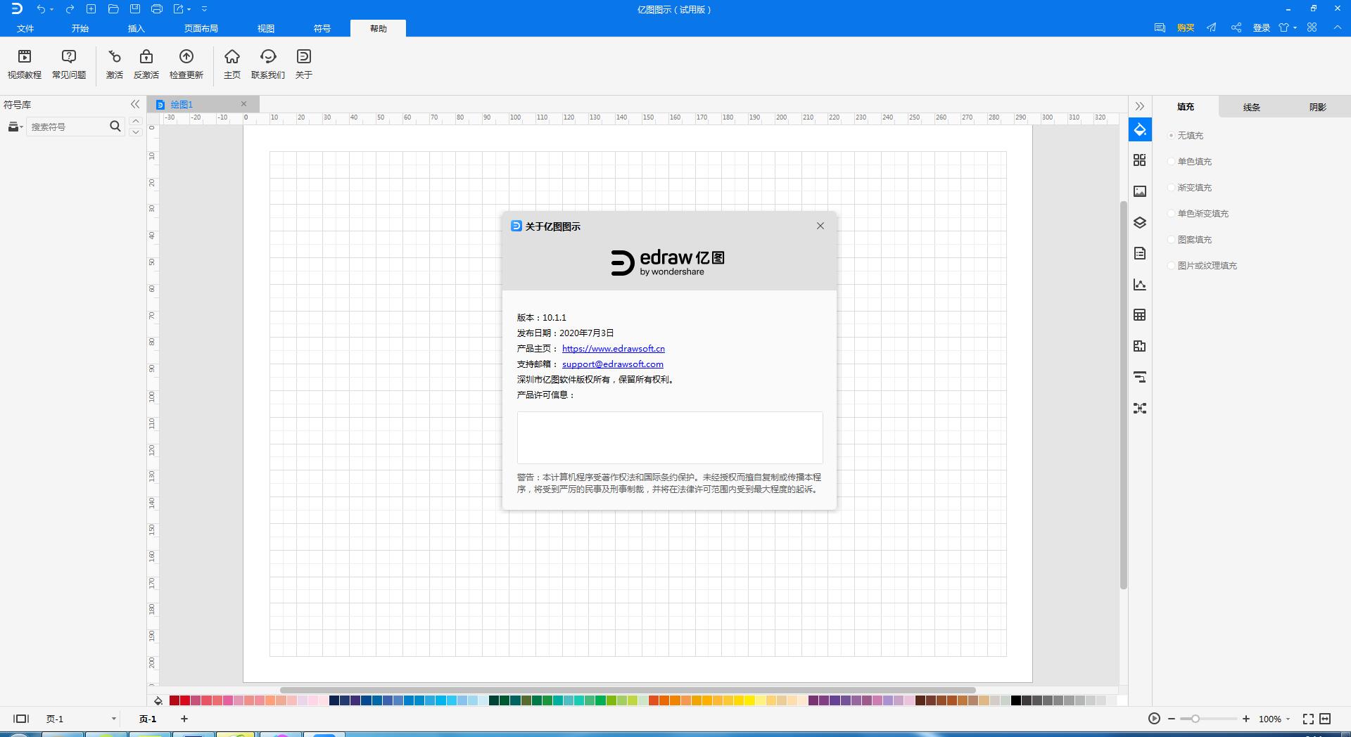Click the Check for Updates icon
This screenshot has height=737, width=1351.
click(x=186, y=57)
